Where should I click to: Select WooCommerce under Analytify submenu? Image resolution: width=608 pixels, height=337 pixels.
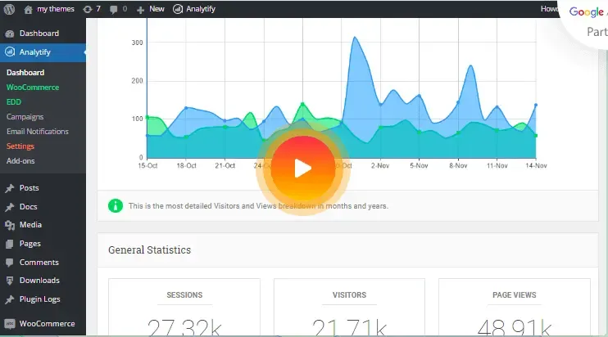(33, 88)
